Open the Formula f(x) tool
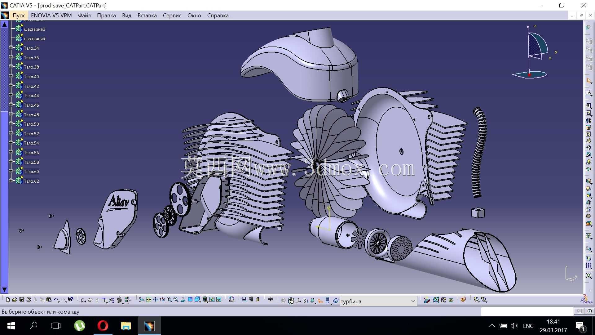Screen dimensions: 595x335 (83, 300)
